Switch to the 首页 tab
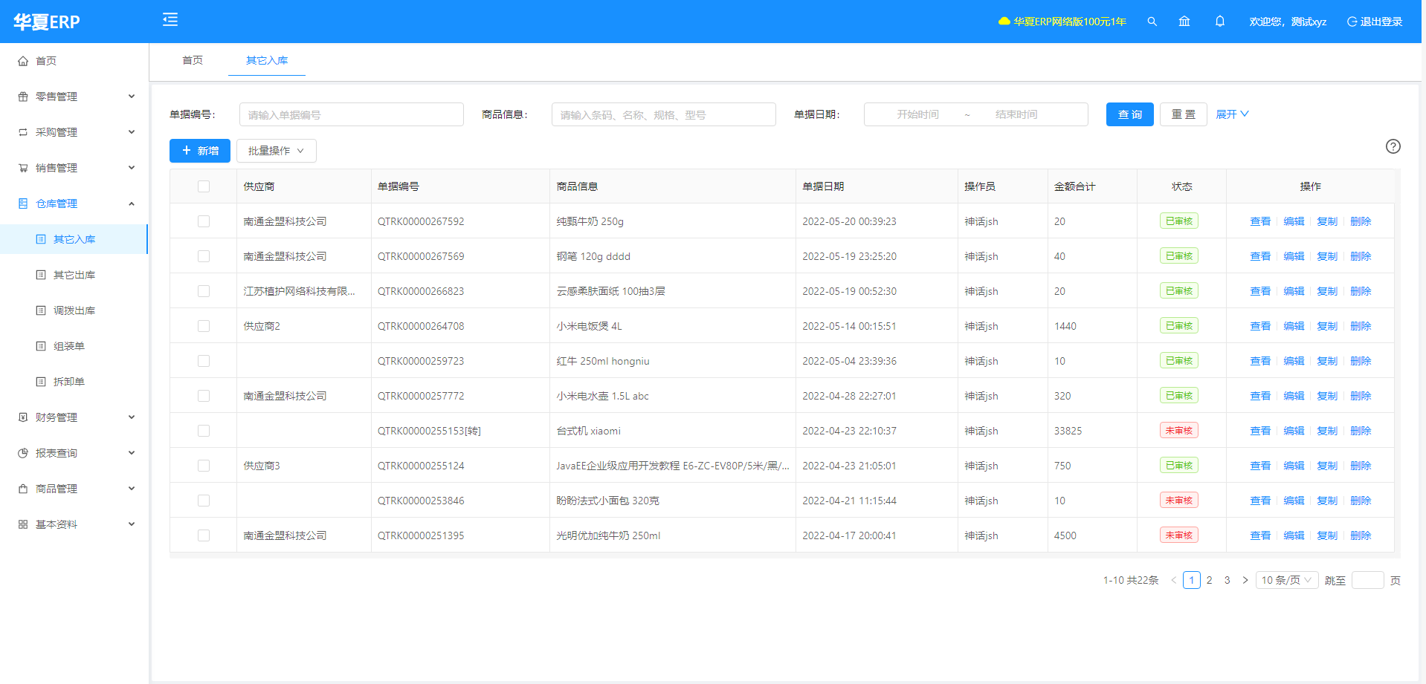This screenshot has height=684, width=1426. [x=193, y=60]
